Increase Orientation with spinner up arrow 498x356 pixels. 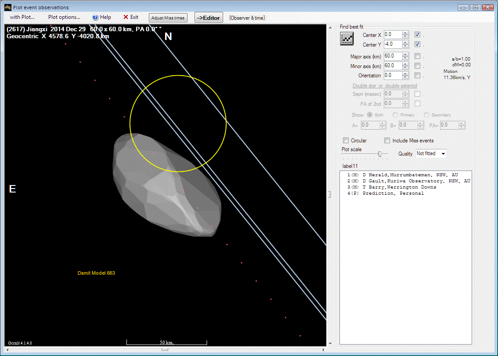405,73
